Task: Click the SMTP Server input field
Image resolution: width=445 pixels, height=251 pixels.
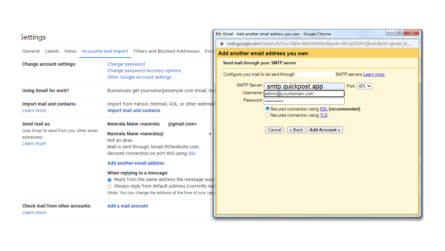Action: coord(304,86)
